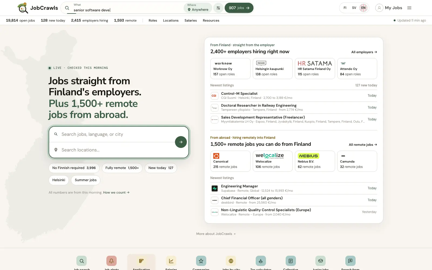The height and width of the screenshot is (270, 432).
Task: Click the Companies star icon tile
Action: point(201,261)
